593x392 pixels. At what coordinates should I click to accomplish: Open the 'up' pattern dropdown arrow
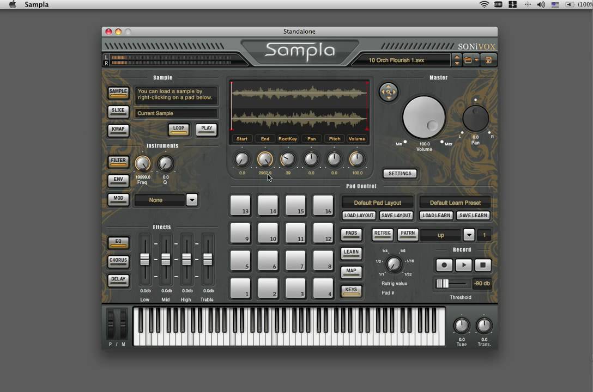[x=469, y=235]
